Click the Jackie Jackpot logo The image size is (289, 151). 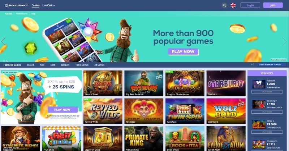pyautogui.click(x=16, y=5)
